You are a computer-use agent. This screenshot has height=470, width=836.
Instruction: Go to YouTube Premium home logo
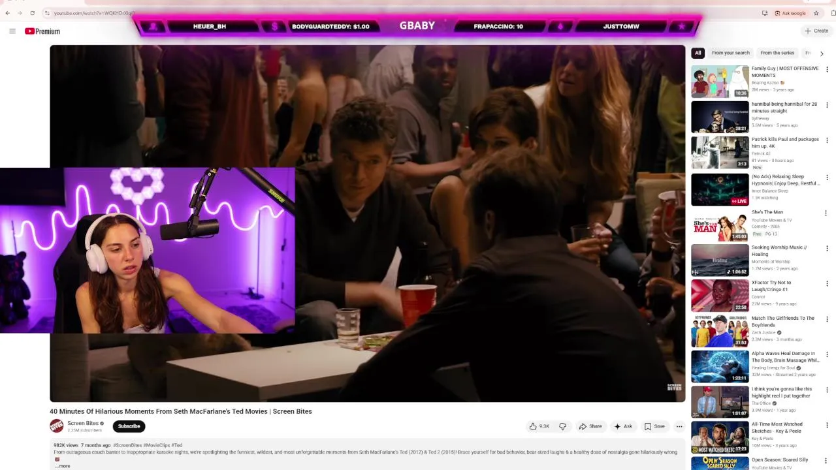(42, 31)
